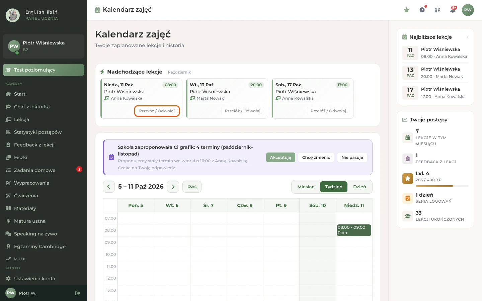
Task: Click the Test poziomujący button
Action: tap(44, 70)
